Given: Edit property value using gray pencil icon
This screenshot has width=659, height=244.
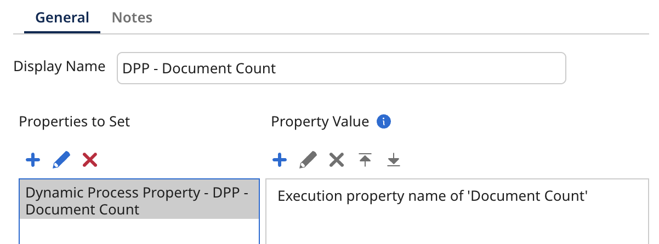Looking at the screenshot, I should tap(308, 160).
